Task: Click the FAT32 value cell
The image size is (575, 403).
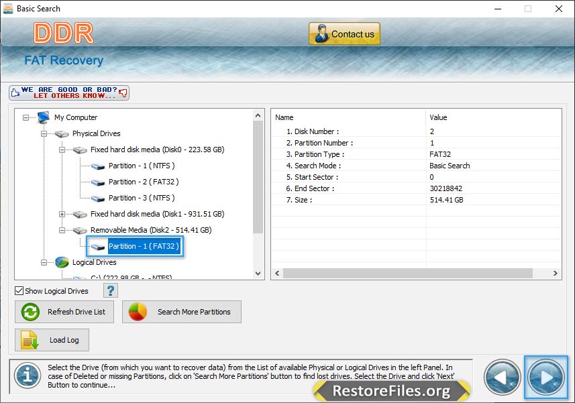Action: (440, 154)
